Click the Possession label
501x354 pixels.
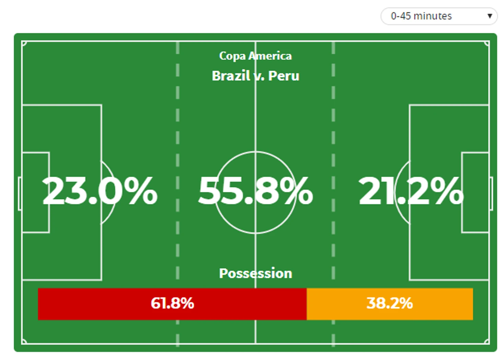(255, 273)
